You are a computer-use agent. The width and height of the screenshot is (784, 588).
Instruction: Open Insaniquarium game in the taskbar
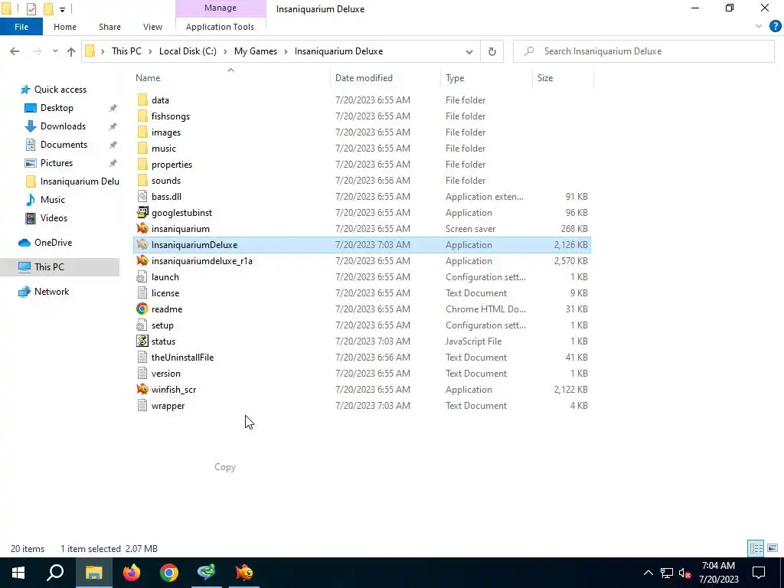[244, 573]
